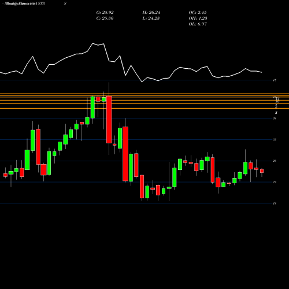Click the last red candlestick on the right
The height and width of the screenshot is (289, 289).
click(262, 171)
